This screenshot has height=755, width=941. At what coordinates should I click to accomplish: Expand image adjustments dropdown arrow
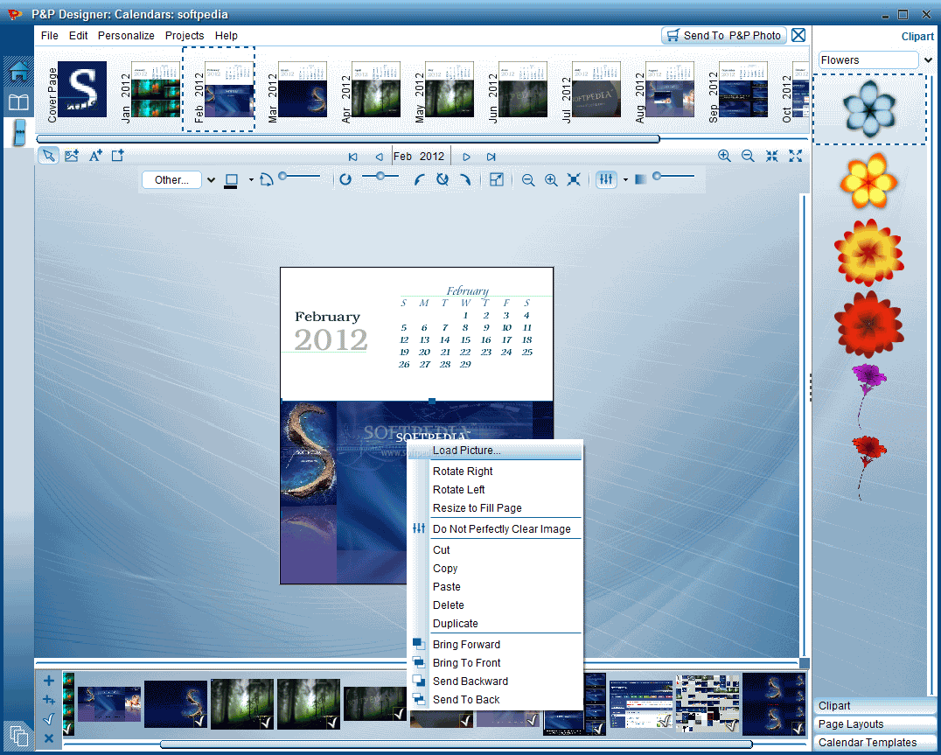tap(625, 180)
